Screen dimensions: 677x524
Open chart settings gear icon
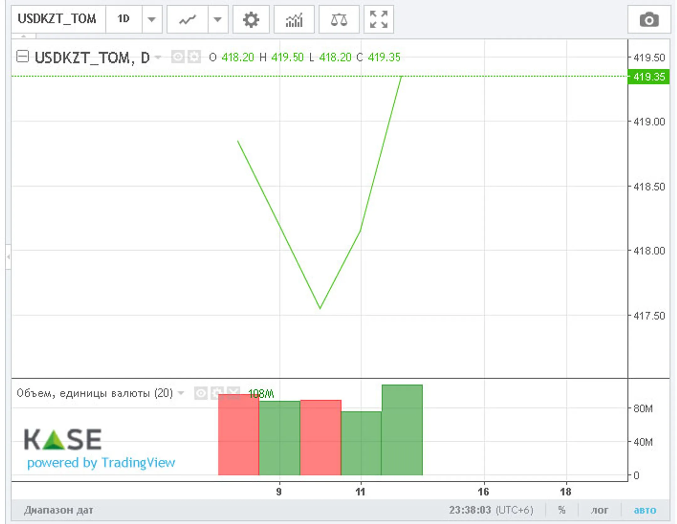(x=251, y=19)
